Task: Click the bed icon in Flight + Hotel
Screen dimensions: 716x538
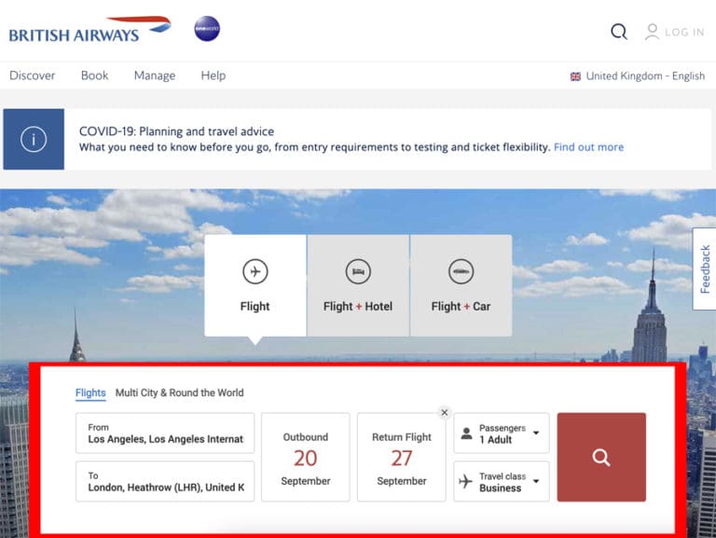Action: (x=358, y=271)
